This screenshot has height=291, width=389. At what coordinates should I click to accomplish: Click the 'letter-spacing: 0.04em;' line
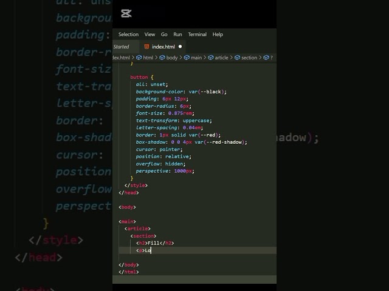[170, 128]
